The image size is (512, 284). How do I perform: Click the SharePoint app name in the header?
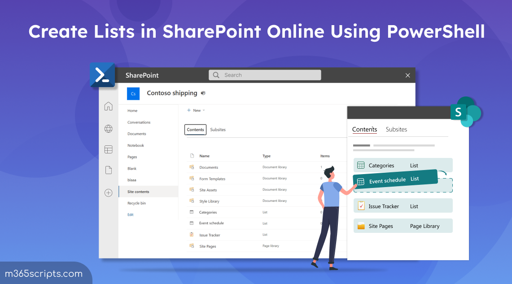tap(142, 75)
